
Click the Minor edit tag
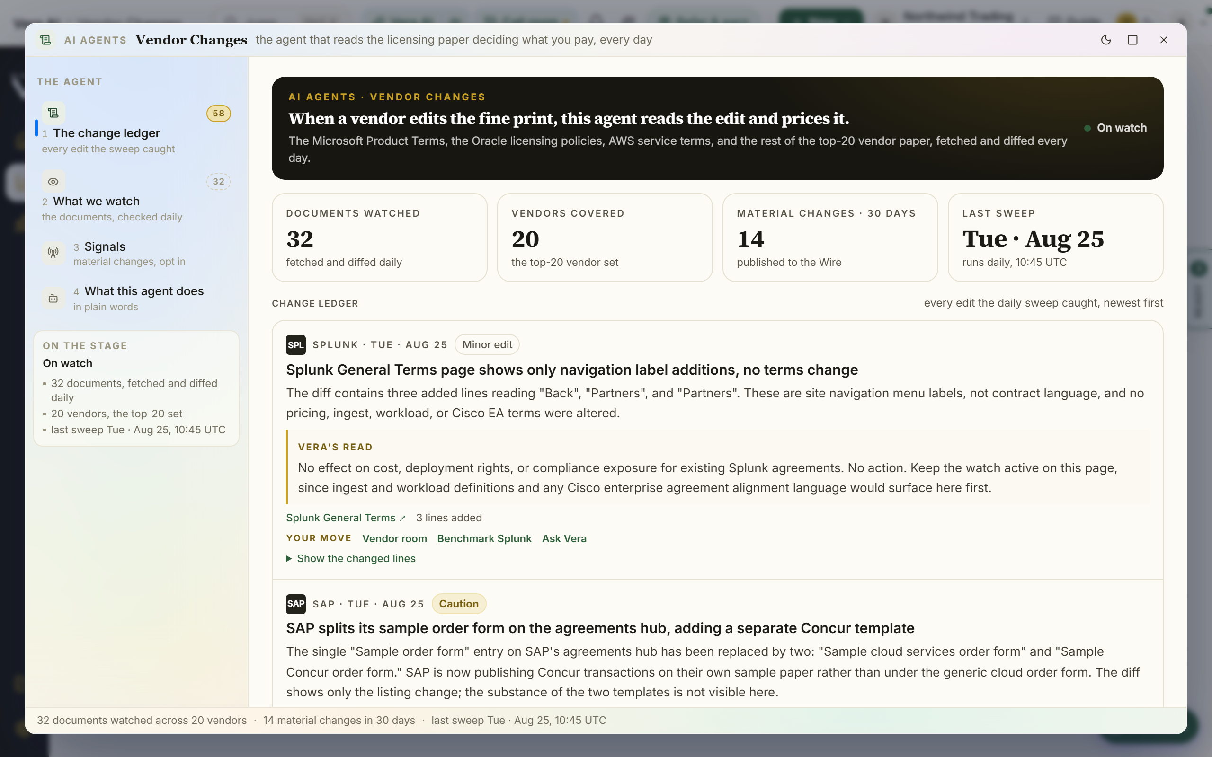pyautogui.click(x=487, y=345)
